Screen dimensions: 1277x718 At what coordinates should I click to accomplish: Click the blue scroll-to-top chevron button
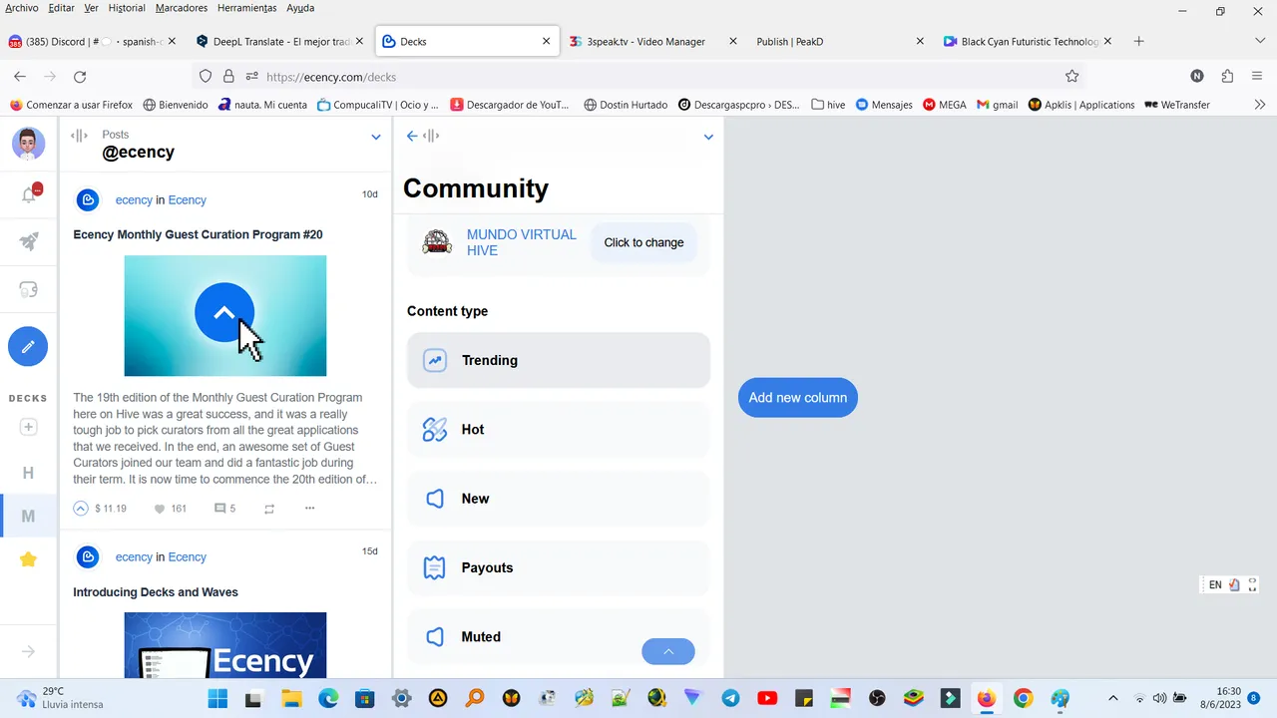[668, 651]
